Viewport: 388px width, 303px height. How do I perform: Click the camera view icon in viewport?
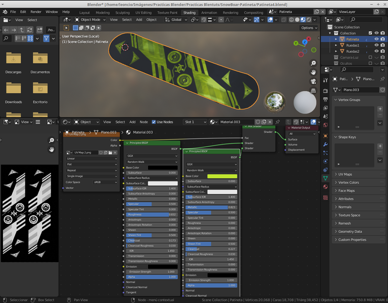tap(313, 81)
